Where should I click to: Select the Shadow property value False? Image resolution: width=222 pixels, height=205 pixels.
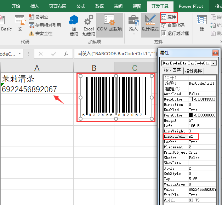point(202,158)
